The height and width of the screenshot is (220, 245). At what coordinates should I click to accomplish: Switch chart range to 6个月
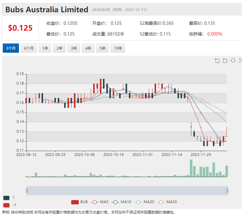pos(29,48)
